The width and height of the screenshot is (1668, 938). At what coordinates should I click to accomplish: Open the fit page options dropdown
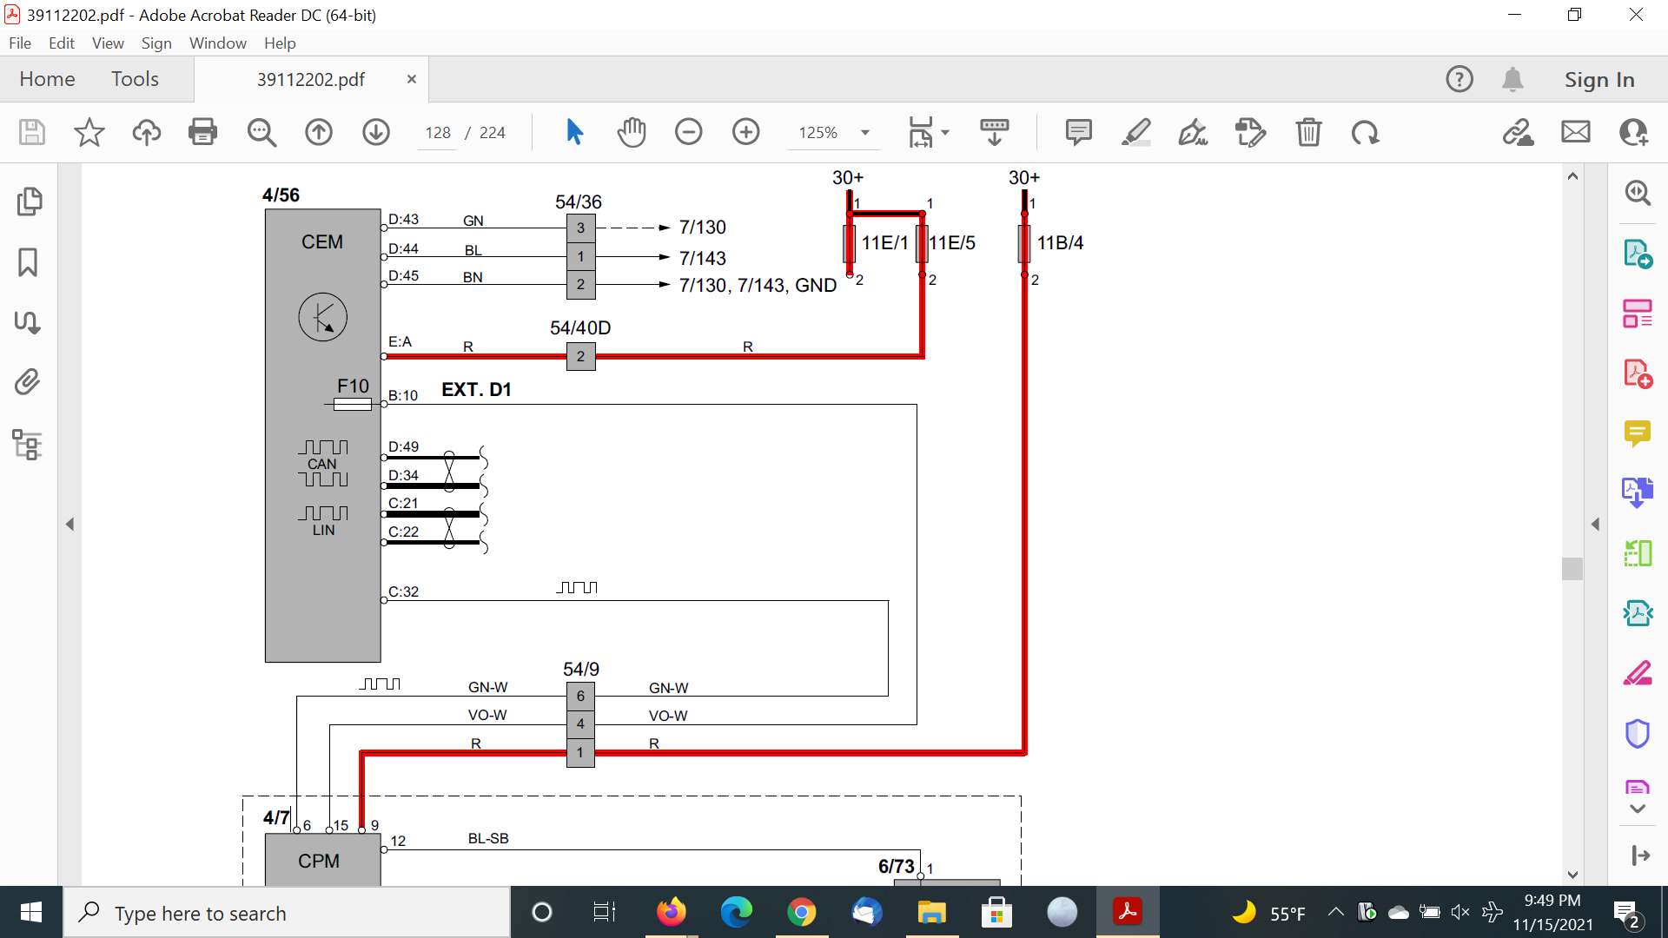pos(945,132)
